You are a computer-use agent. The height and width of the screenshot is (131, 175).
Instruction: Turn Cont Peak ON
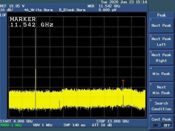click(155, 125)
